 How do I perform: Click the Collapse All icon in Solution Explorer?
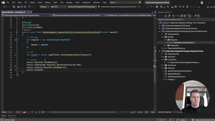coord(181,16)
